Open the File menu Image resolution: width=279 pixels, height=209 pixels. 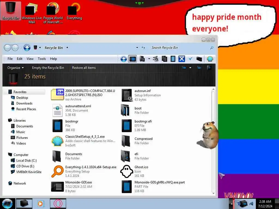[x=10, y=59]
